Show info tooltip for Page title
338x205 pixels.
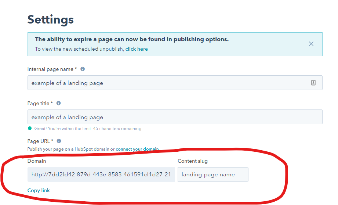click(58, 103)
